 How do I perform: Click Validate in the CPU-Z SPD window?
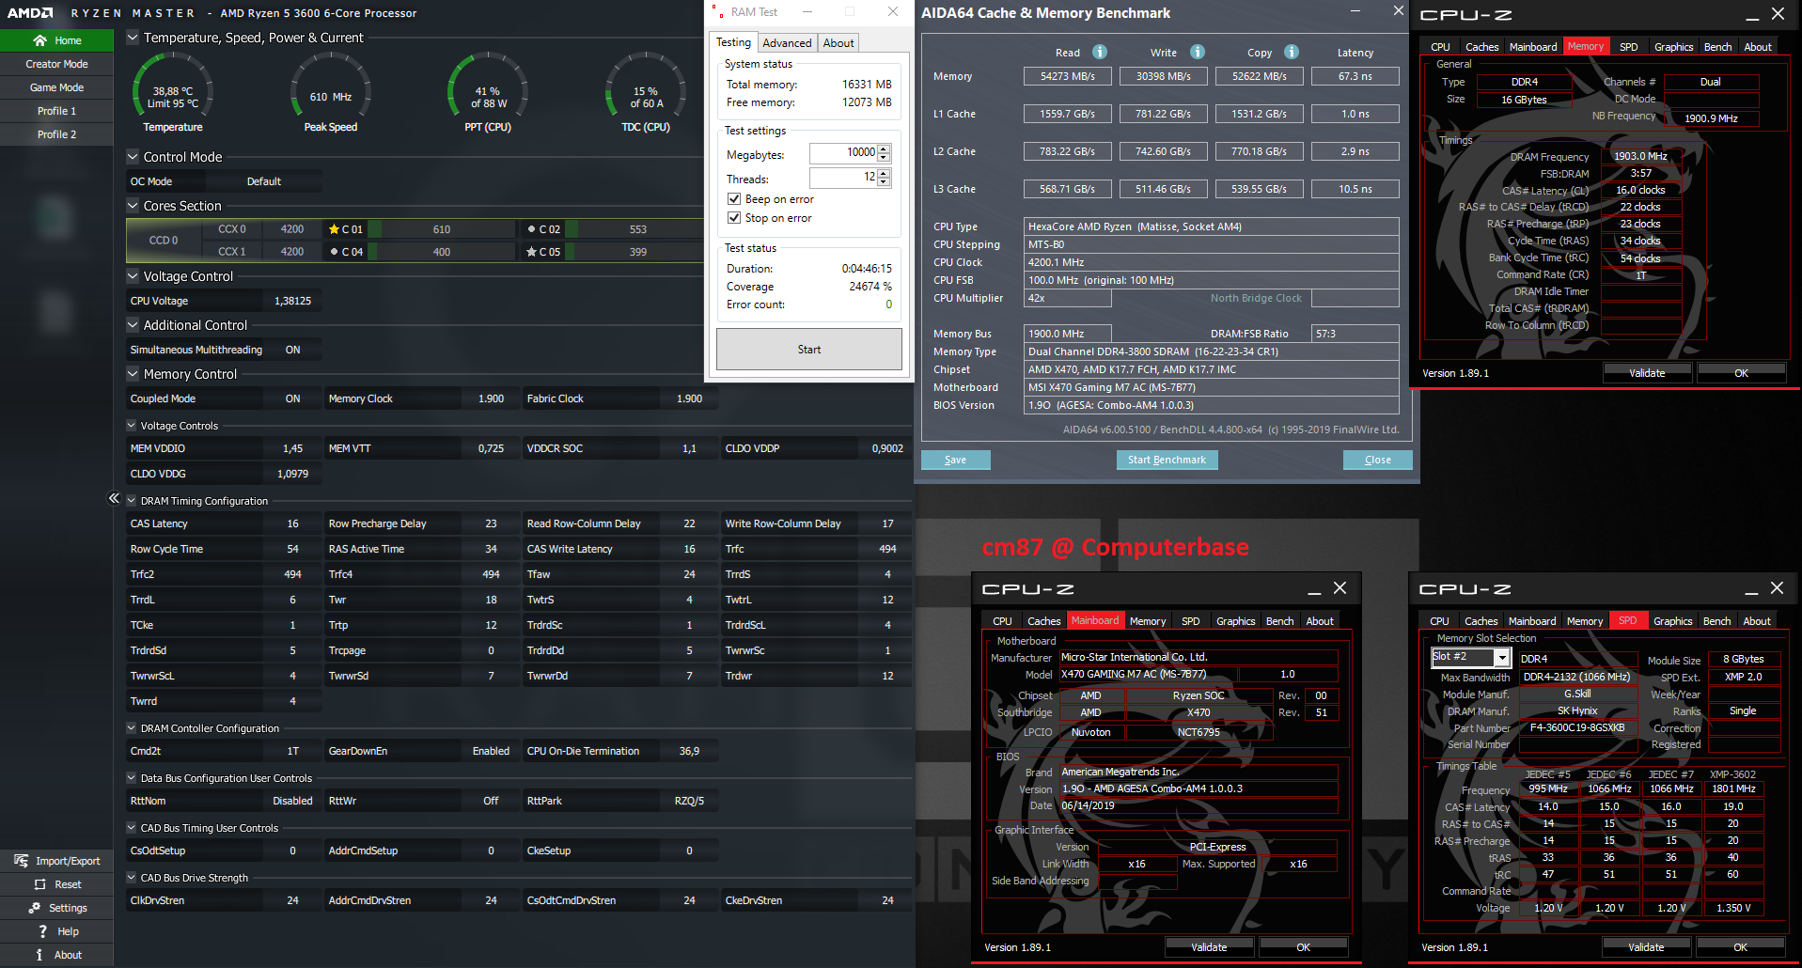tap(1646, 947)
